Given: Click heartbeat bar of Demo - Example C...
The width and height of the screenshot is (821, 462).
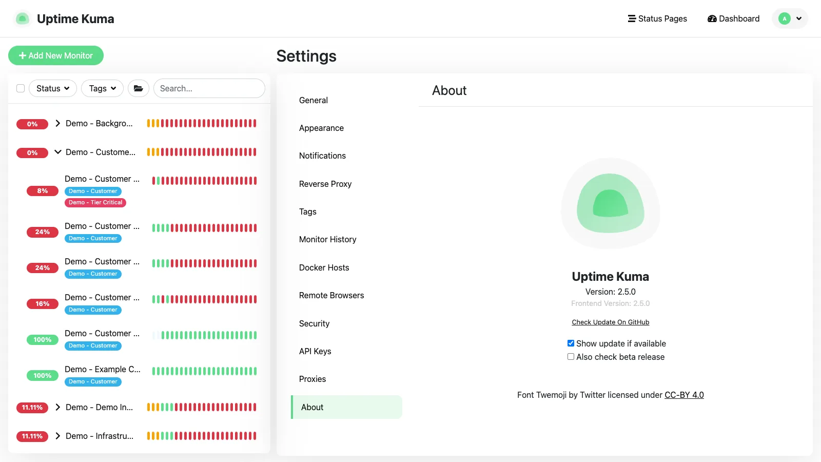Looking at the screenshot, I should point(204,371).
